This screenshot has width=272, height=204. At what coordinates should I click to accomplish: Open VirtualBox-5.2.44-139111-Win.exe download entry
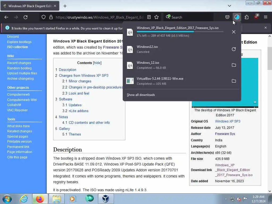pos(177,81)
